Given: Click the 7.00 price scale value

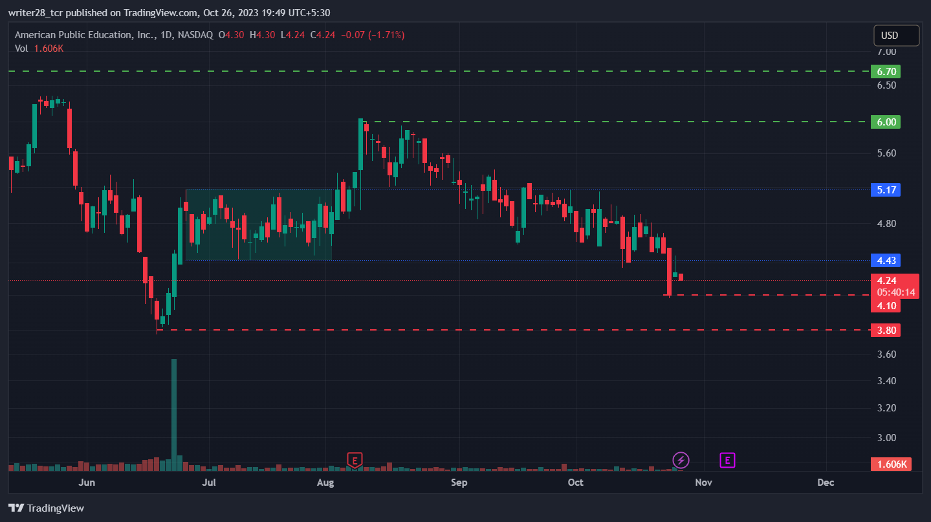Looking at the screenshot, I should click(x=887, y=52).
